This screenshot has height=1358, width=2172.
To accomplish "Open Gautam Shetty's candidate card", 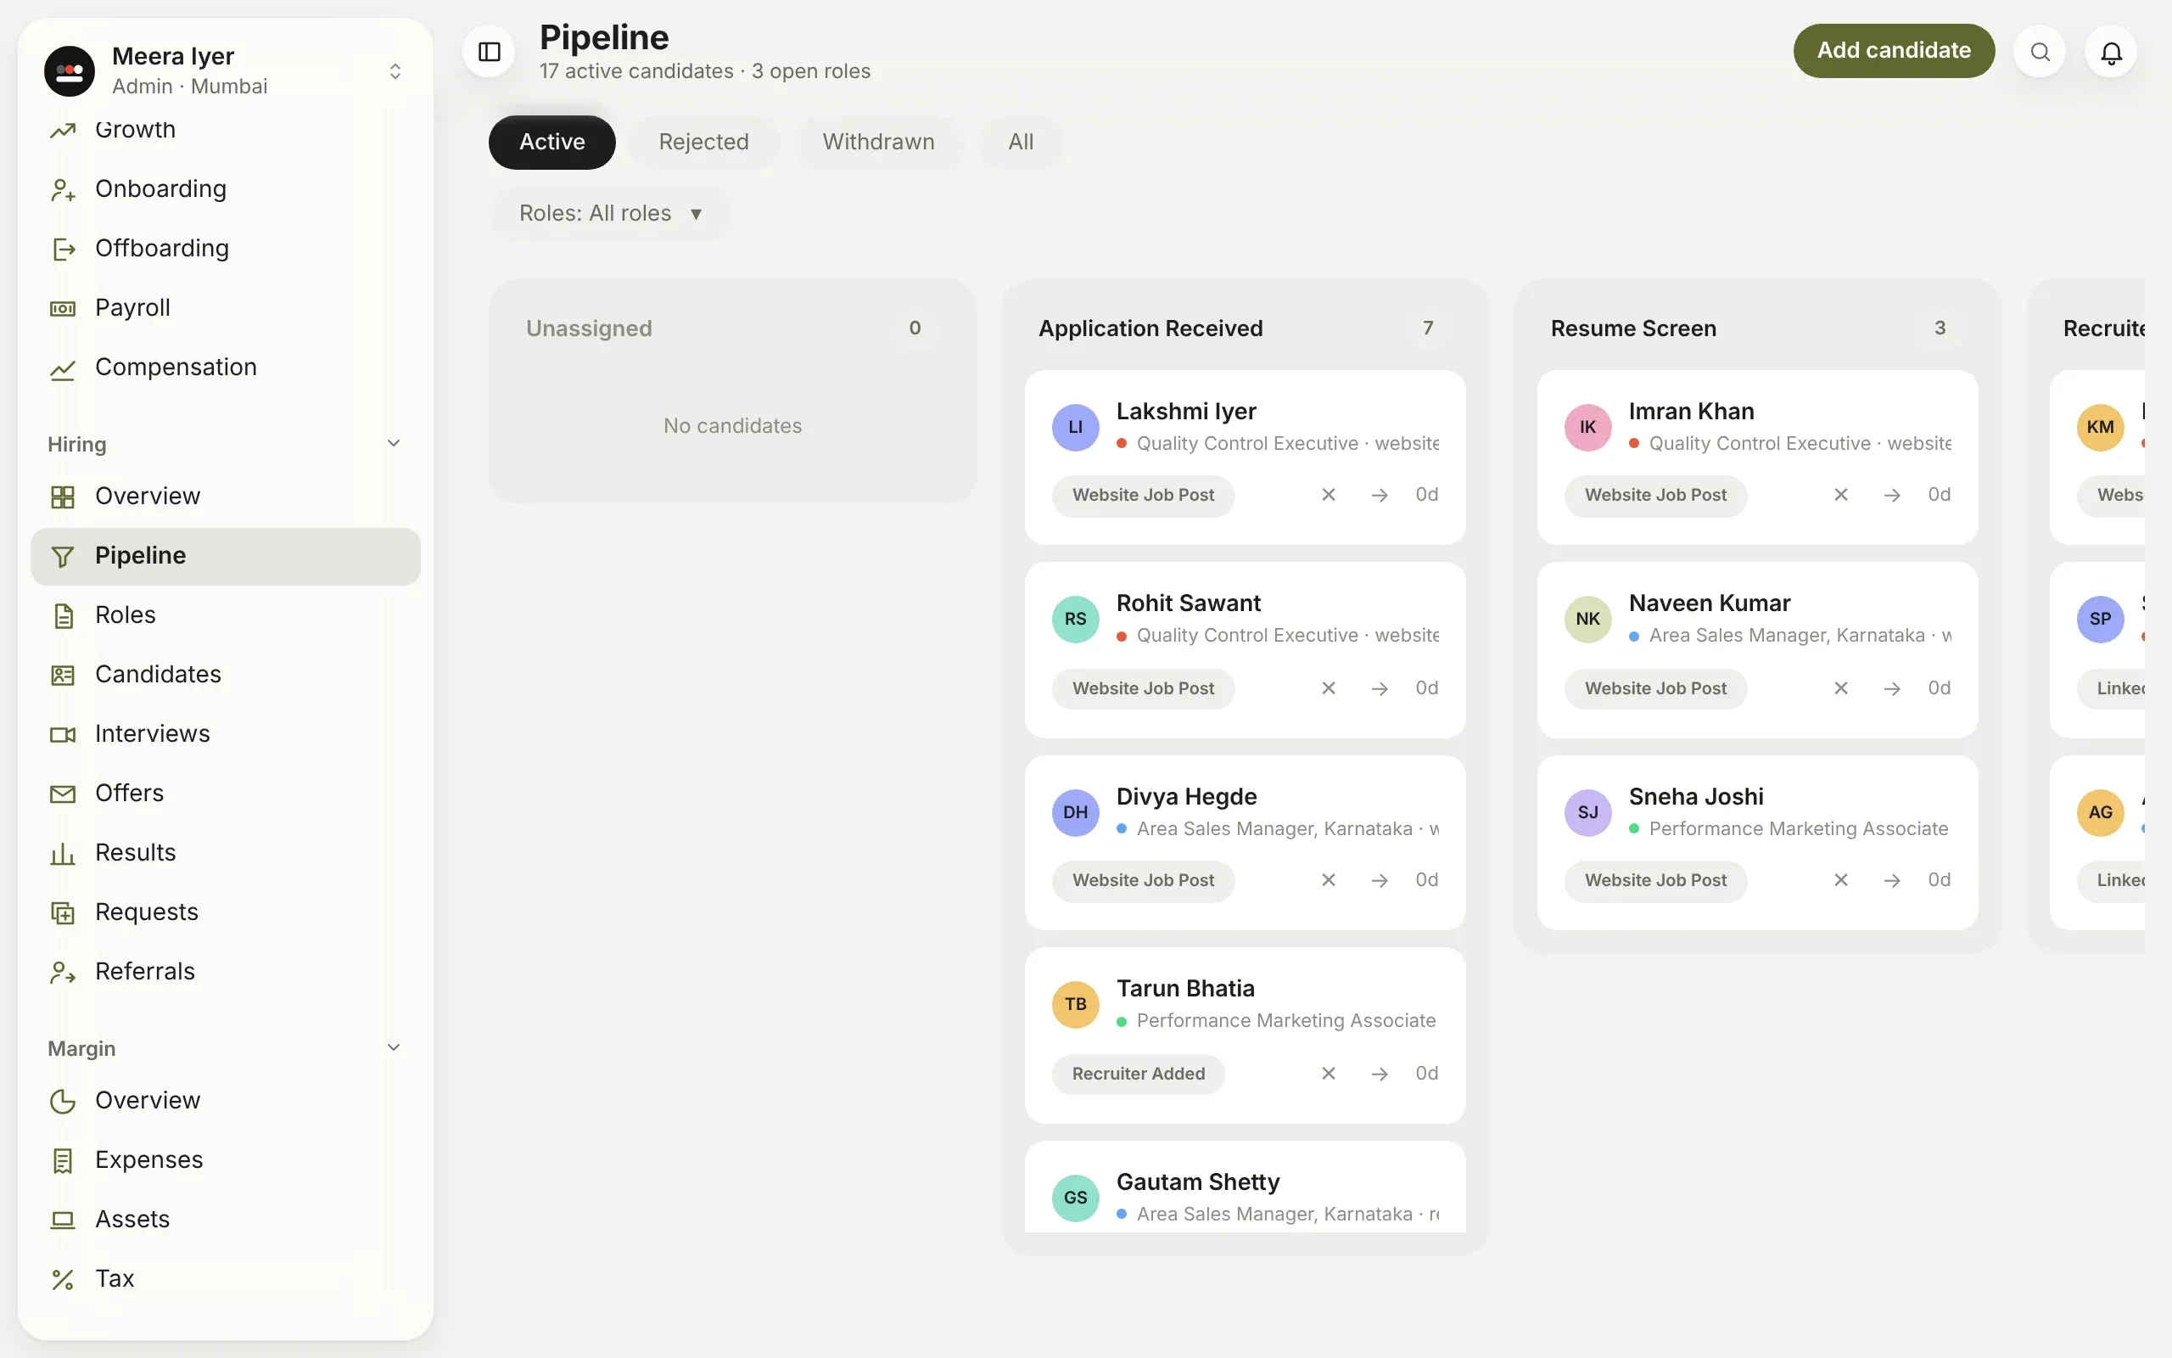I will click(x=1245, y=1187).
